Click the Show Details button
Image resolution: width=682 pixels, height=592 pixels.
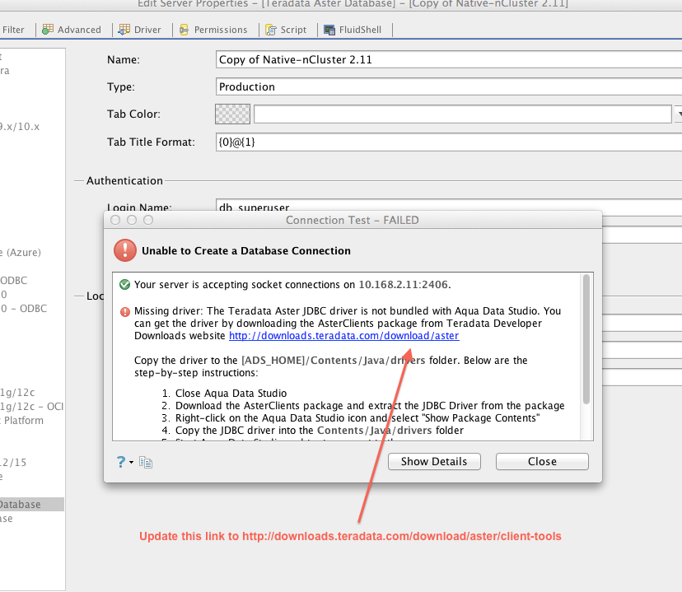[x=434, y=461]
